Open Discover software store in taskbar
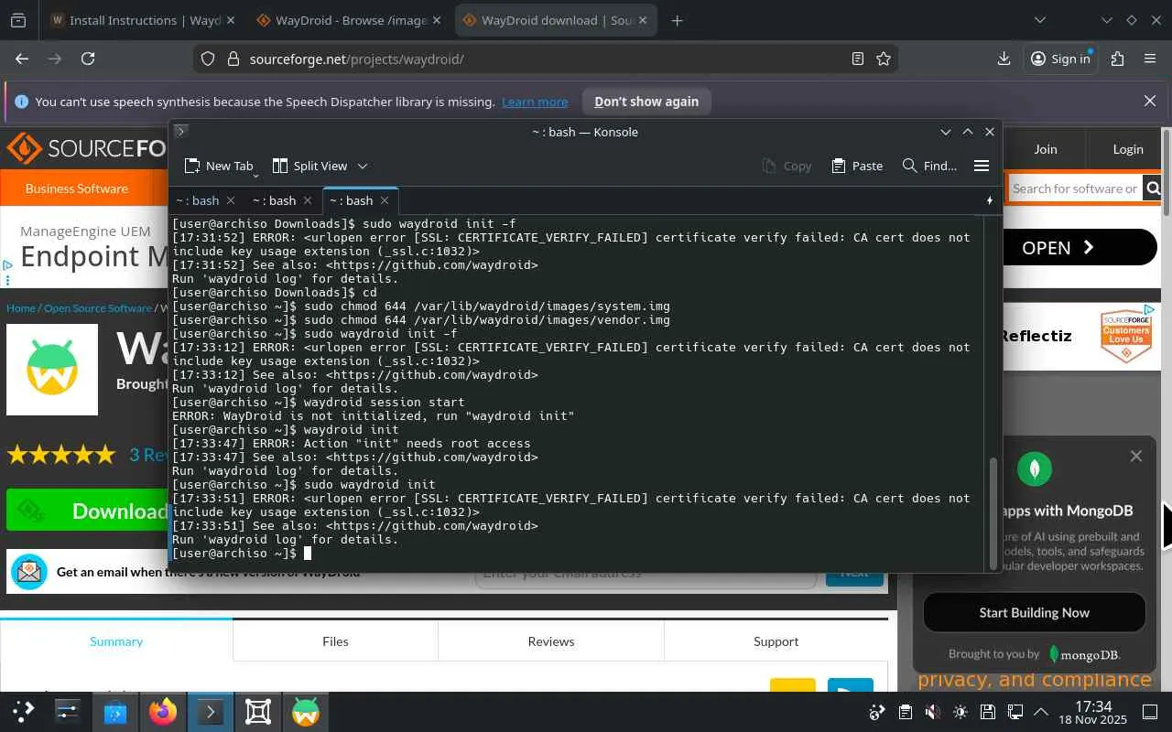Screen dimensions: 1172x732 [x=115, y=711]
